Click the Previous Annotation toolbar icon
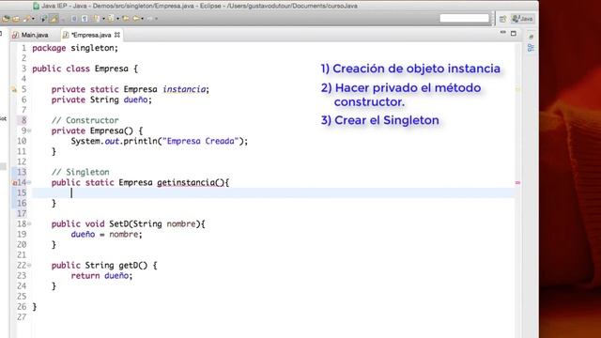The image size is (601, 338). (x=111, y=19)
